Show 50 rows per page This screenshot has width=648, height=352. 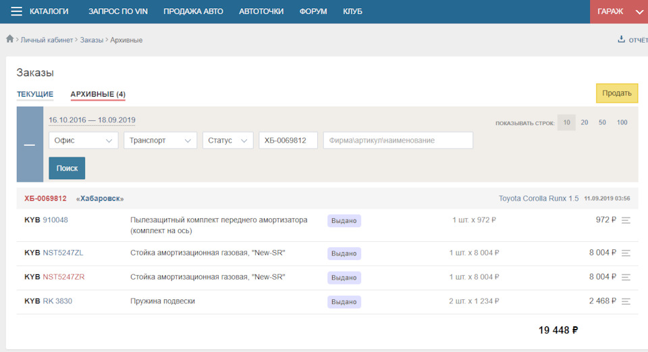pyautogui.click(x=602, y=122)
